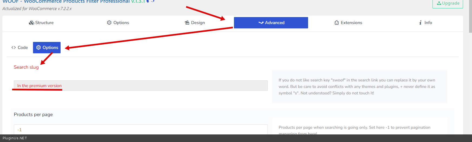Click the upload icon on the Upgrade button

point(439,3)
